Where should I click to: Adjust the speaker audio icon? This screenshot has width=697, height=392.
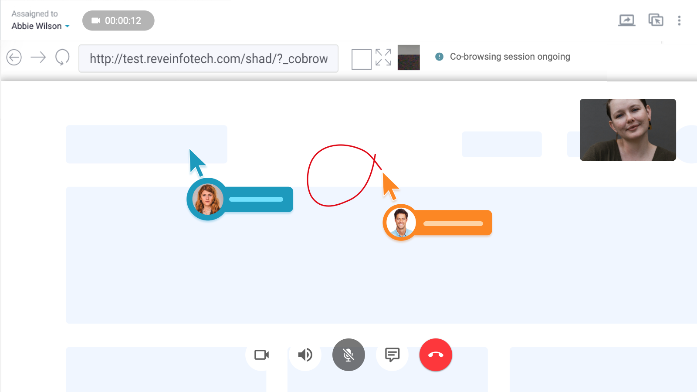[x=305, y=355]
